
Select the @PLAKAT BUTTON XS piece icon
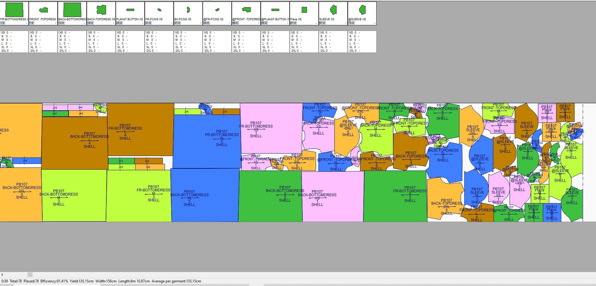click(275, 9)
